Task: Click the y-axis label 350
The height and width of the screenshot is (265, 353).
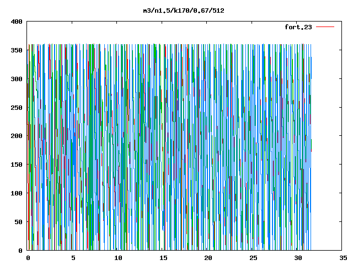Action: (x=17, y=50)
